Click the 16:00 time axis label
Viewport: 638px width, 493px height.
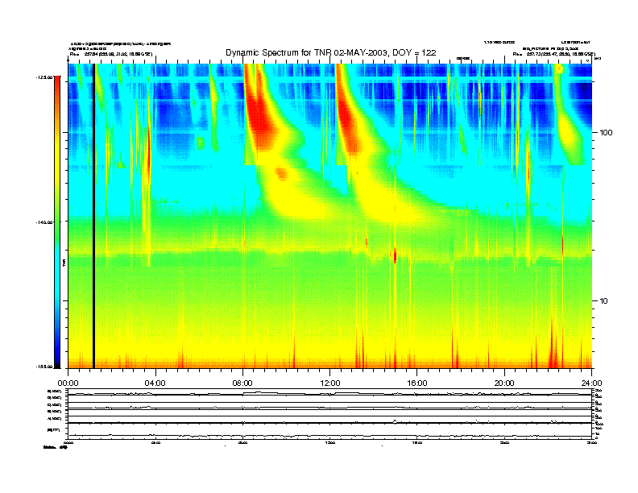pos(417,383)
